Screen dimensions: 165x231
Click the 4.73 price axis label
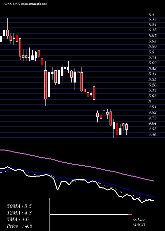[152, 118]
